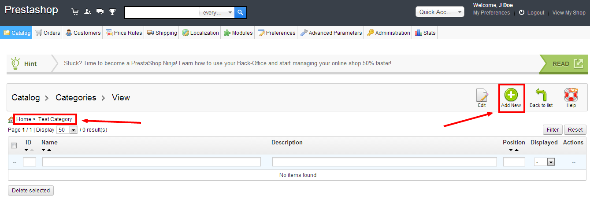Sort Name column descending arrow
Screen dimensions: 590x199
coord(44,150)
